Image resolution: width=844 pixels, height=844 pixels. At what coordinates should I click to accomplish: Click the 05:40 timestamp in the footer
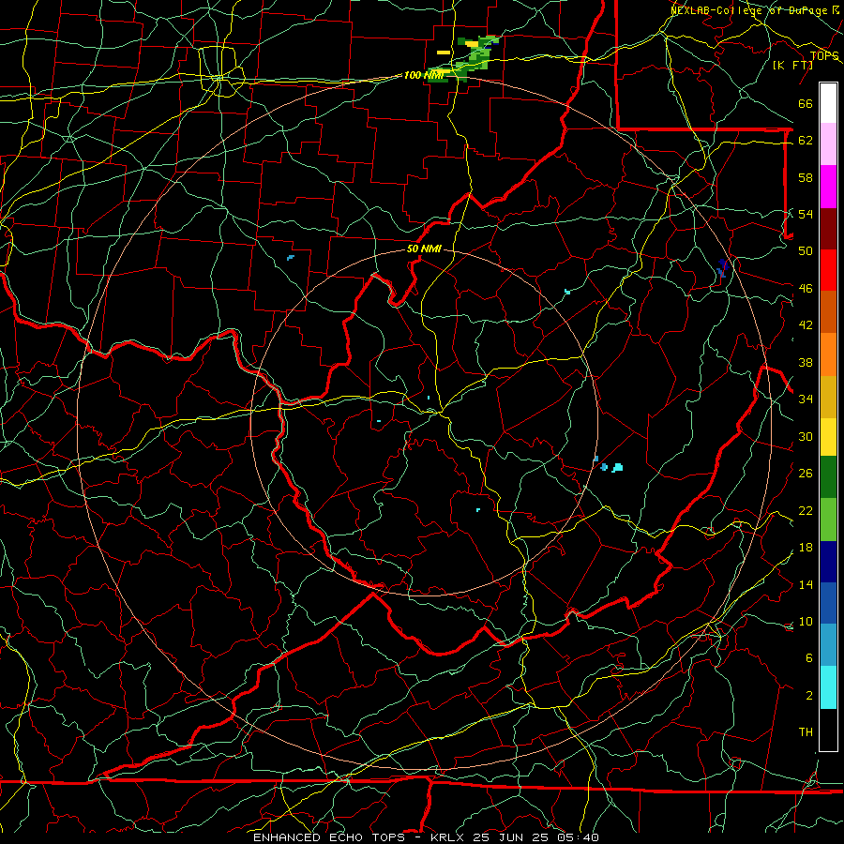coord(578,837)
